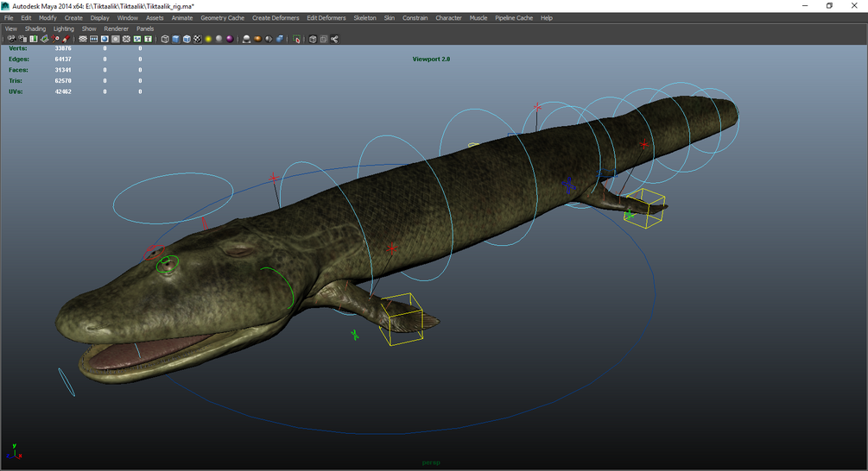This screenshot has height=471, width=868.
Task: Toggle wireframe display mode icon
Action: point(165,40)
